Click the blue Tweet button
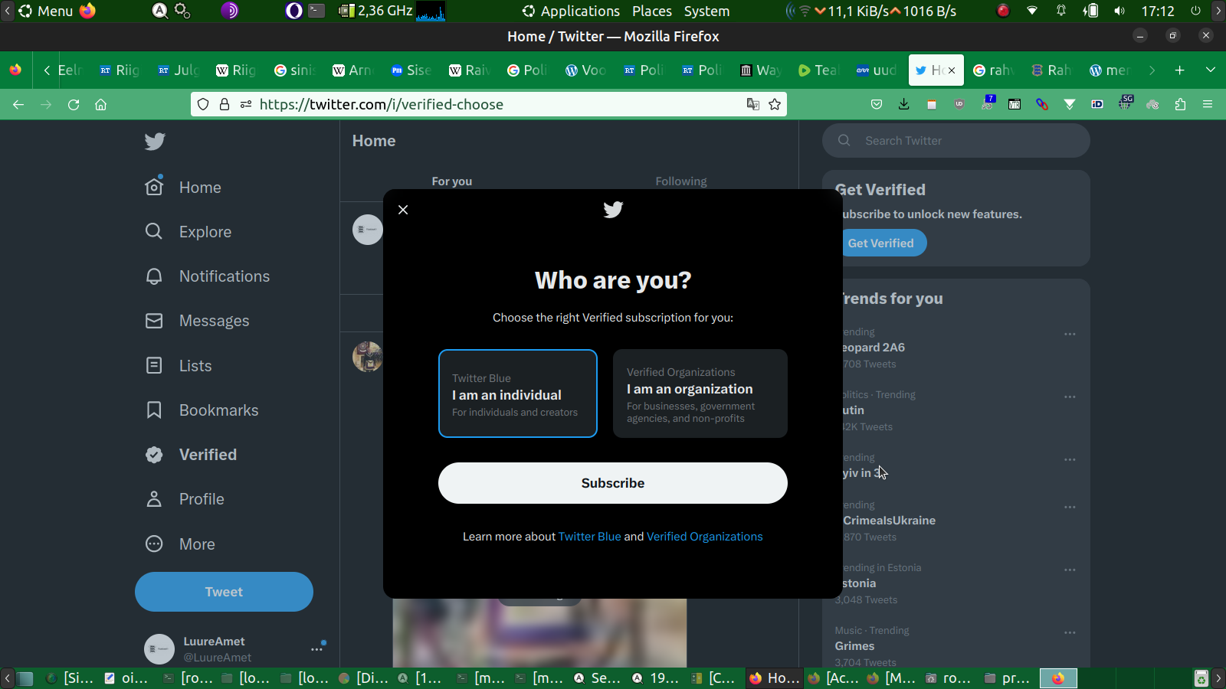The width and height of the screenshot is (1226, 689). point(224,592)
